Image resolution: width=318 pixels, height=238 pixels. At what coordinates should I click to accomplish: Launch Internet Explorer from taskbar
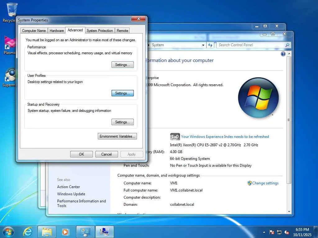pos(27,232)
